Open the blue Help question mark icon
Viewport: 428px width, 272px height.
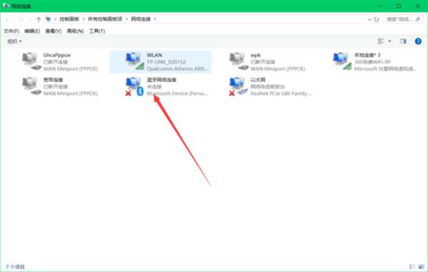tap(418, 41)
